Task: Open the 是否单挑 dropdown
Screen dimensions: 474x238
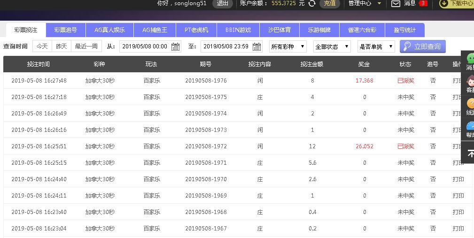Action: click(x=376, y=46)
